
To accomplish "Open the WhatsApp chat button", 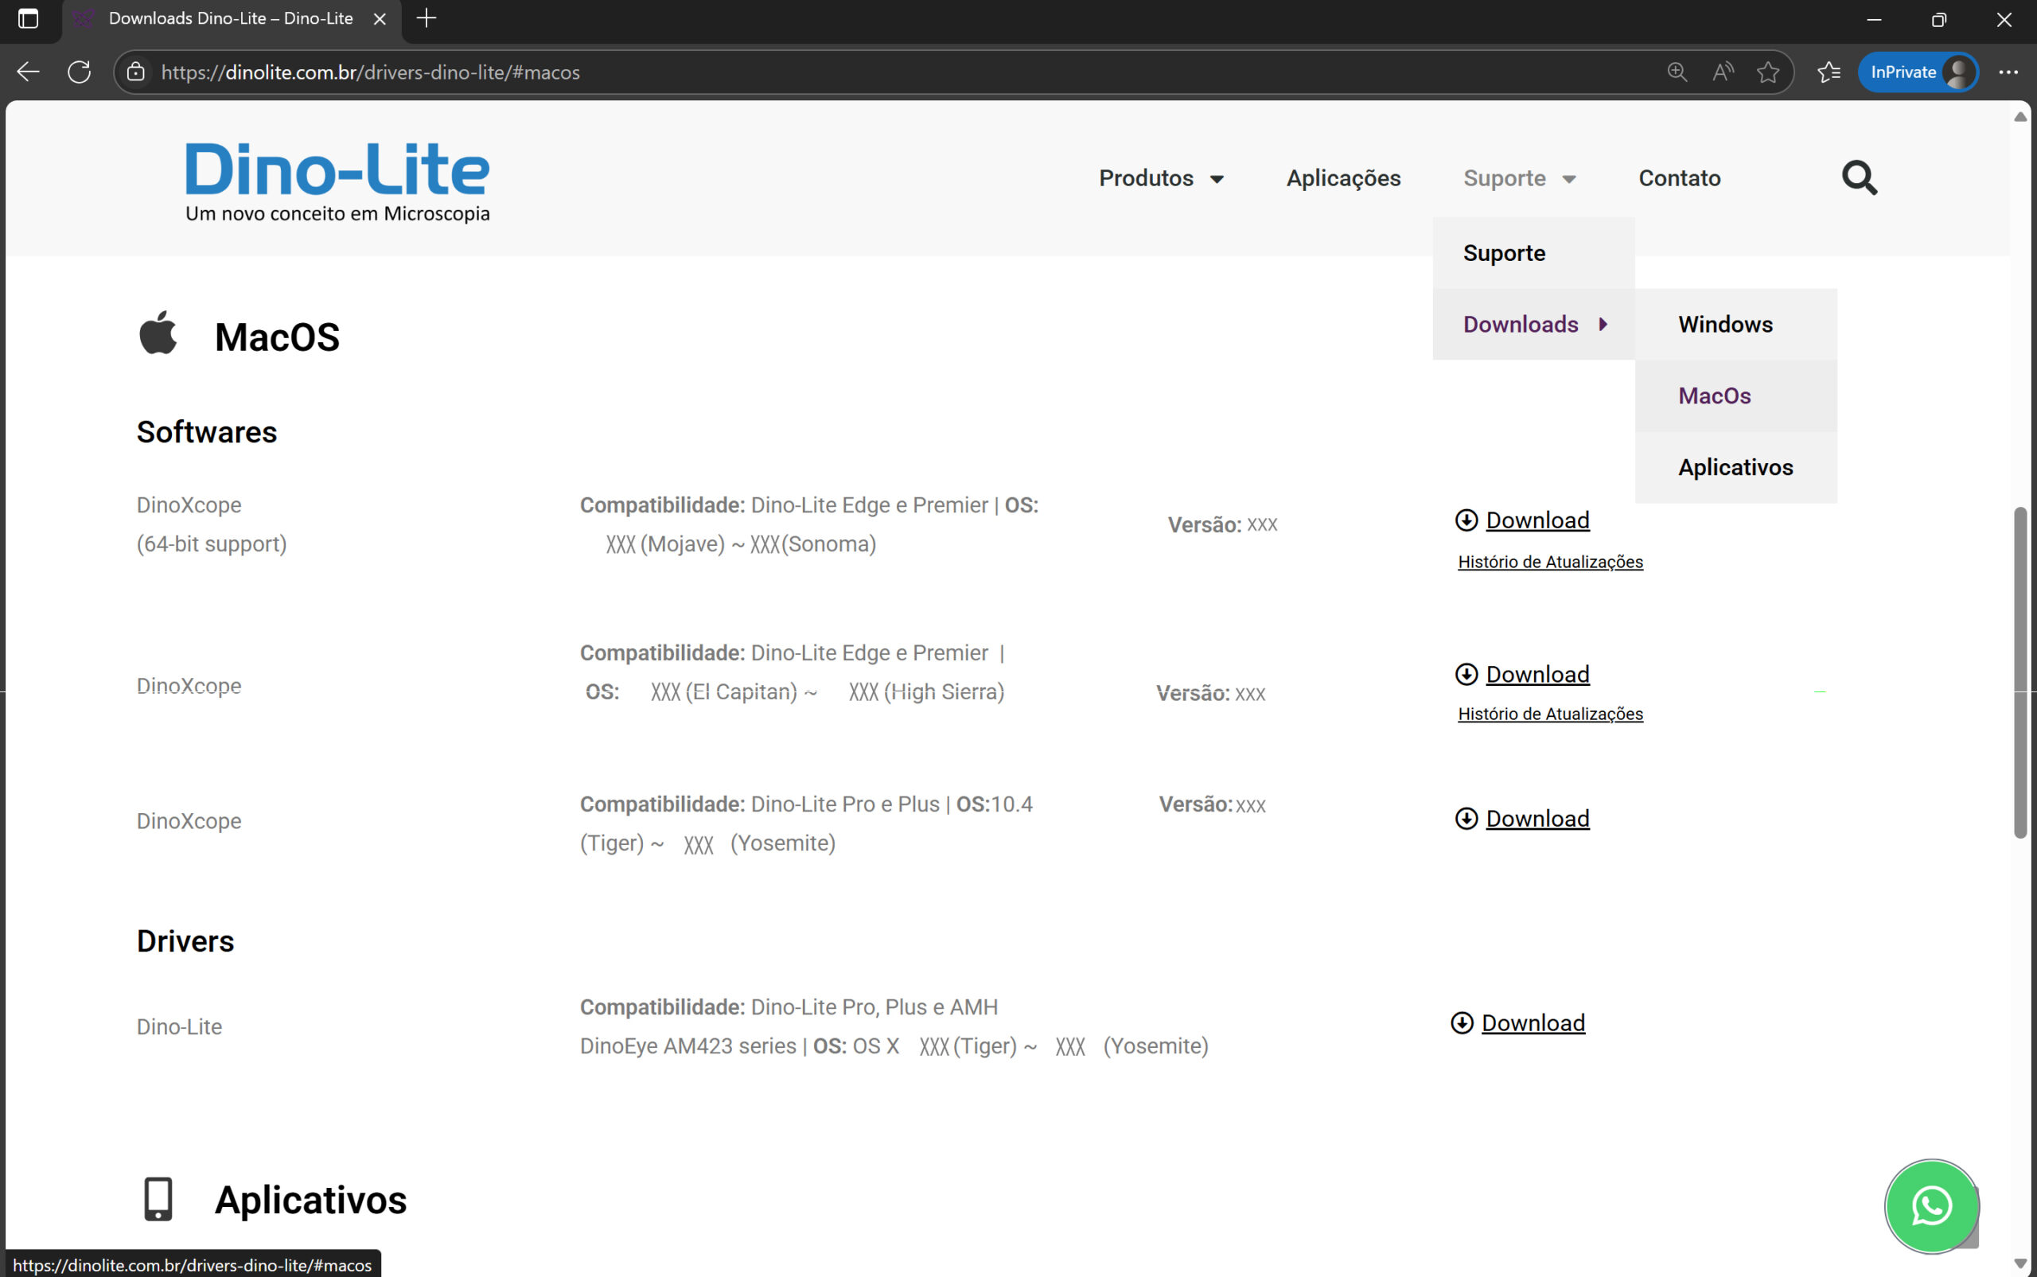I will [x=1931, y=1205].
